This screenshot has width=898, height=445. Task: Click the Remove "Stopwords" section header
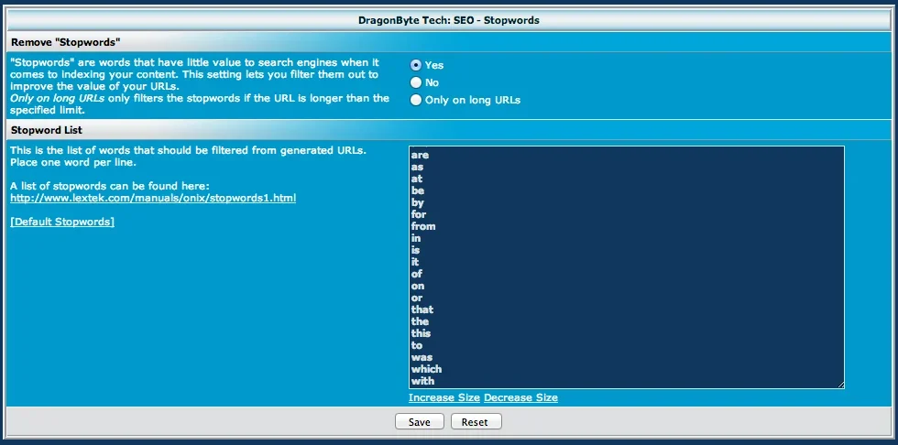(448, 42)
